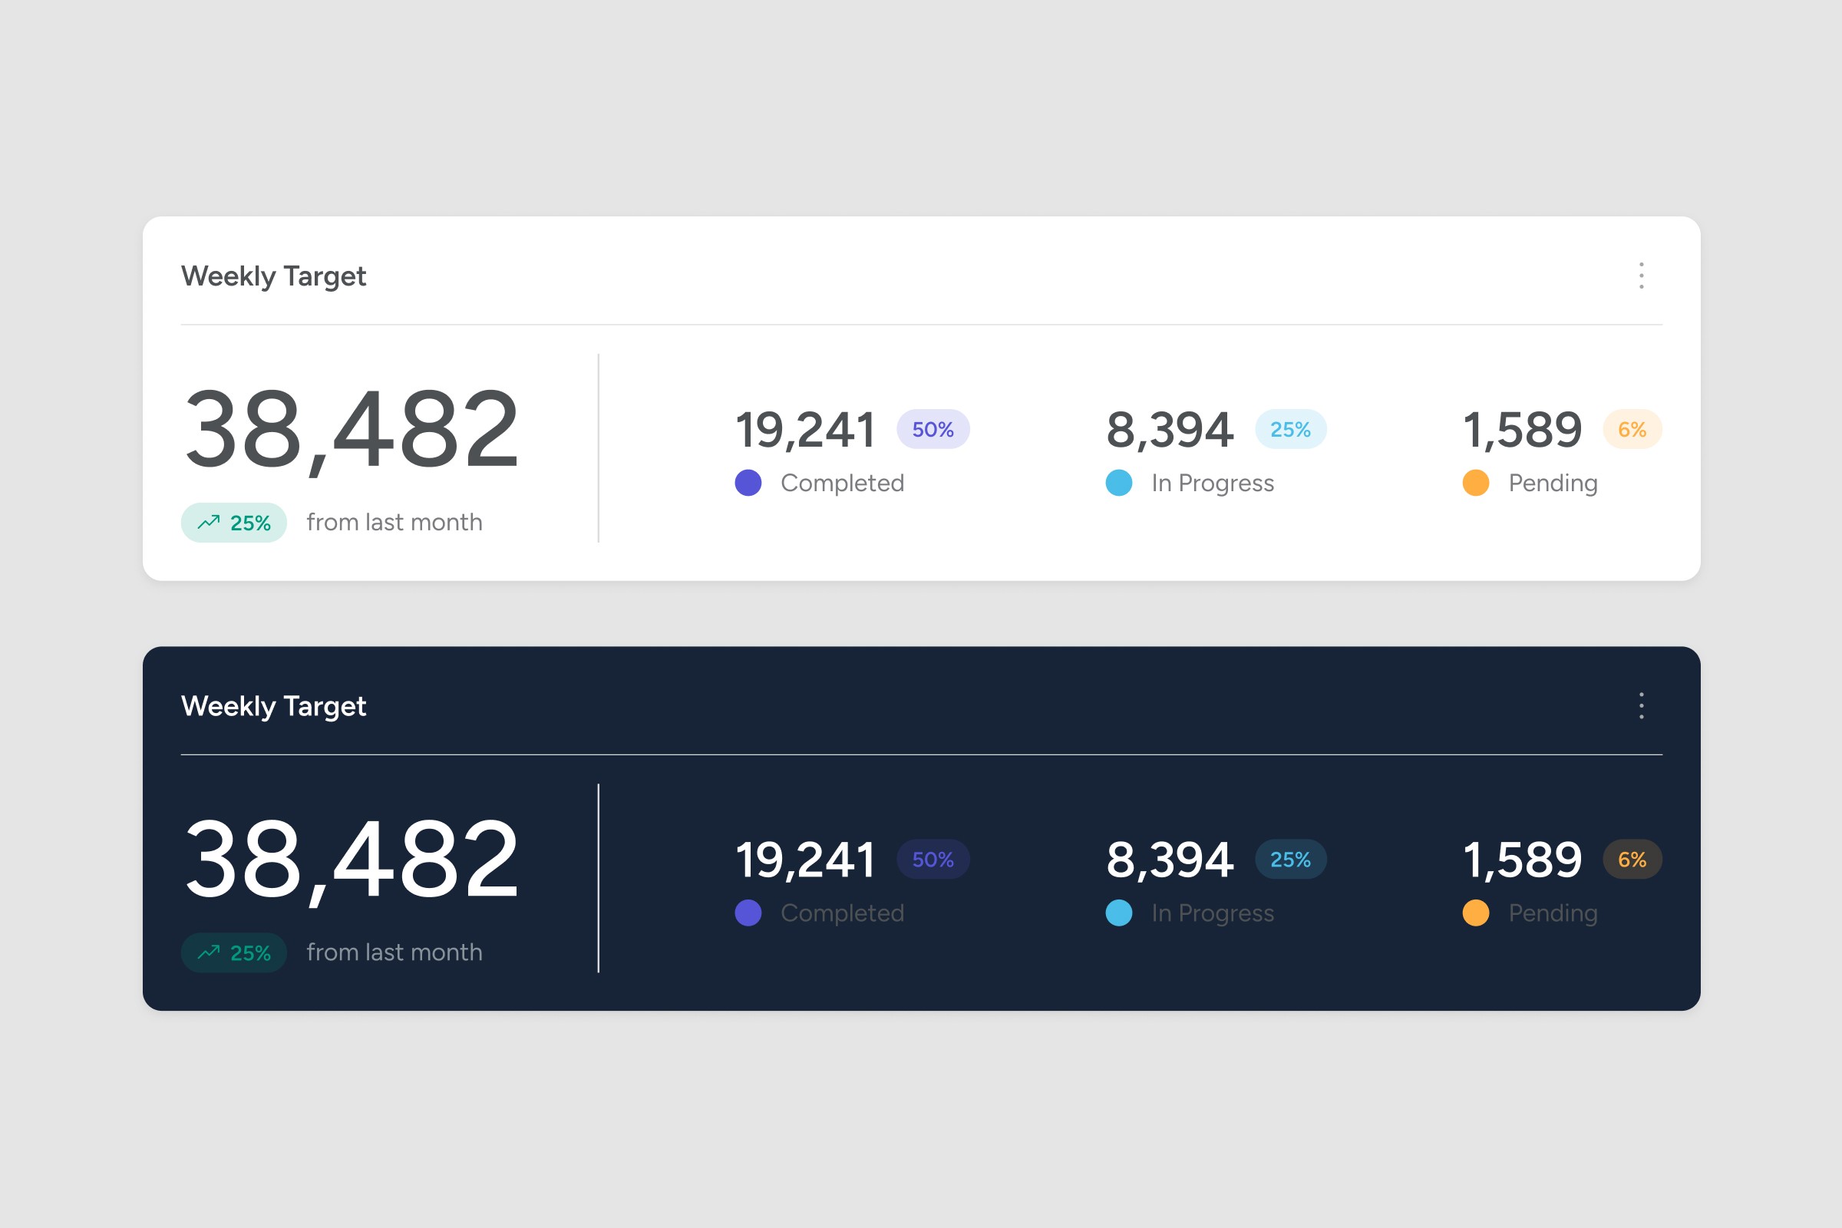This screenshot has height=1228, width=1842.
Task: Click the 50% badge in dark card
Action: [933, 859]
